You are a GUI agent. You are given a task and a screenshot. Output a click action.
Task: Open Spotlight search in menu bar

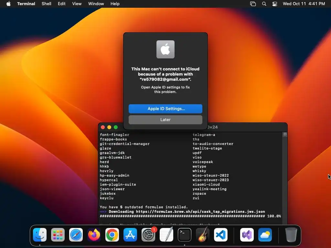(264, 4)
